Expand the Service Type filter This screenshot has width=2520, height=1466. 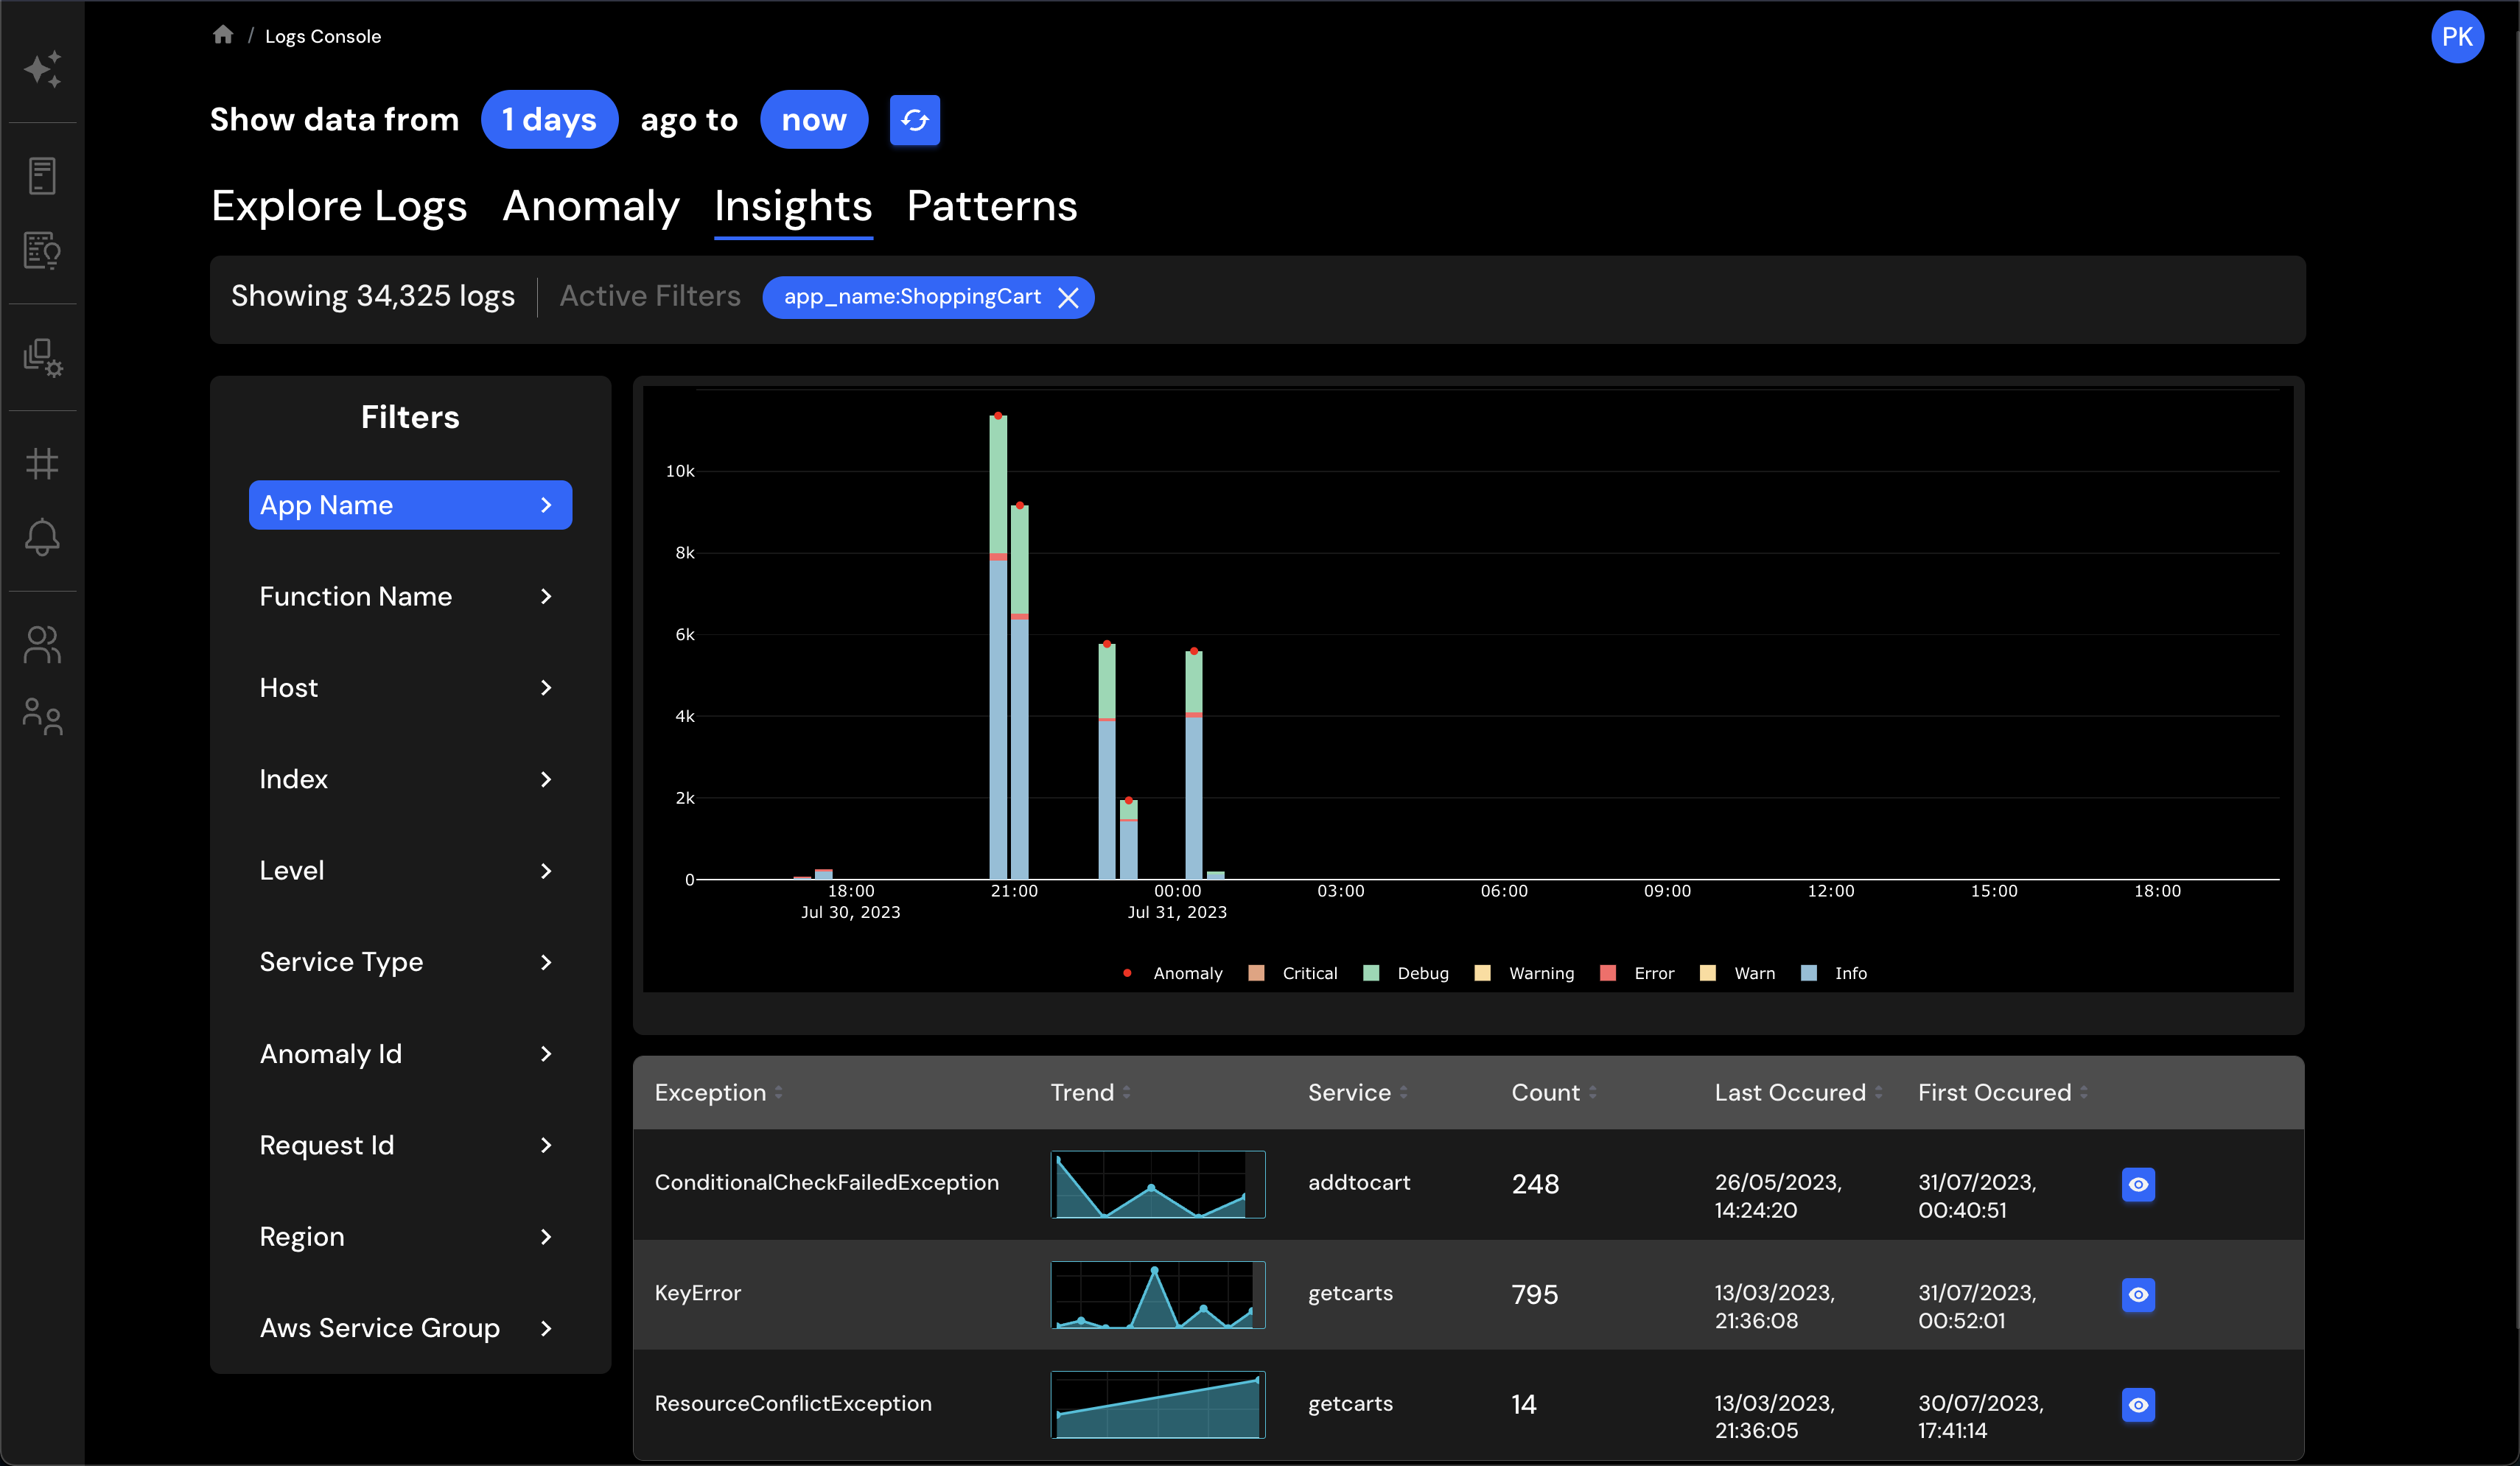(x=410, y=962)
